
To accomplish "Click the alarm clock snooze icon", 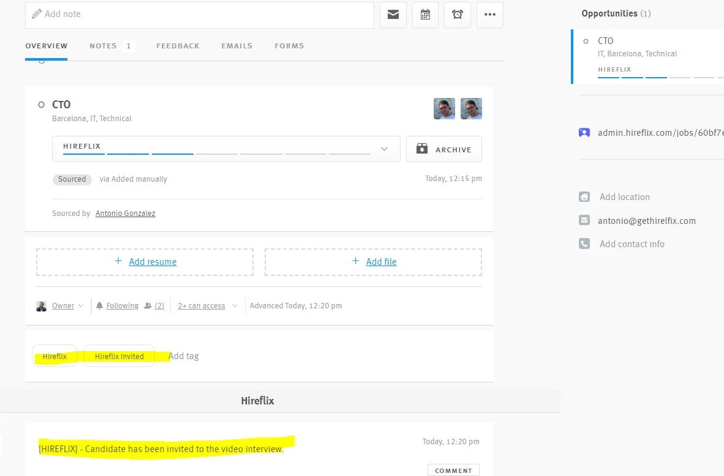I will pyautogui.click(x=457, y=15).
